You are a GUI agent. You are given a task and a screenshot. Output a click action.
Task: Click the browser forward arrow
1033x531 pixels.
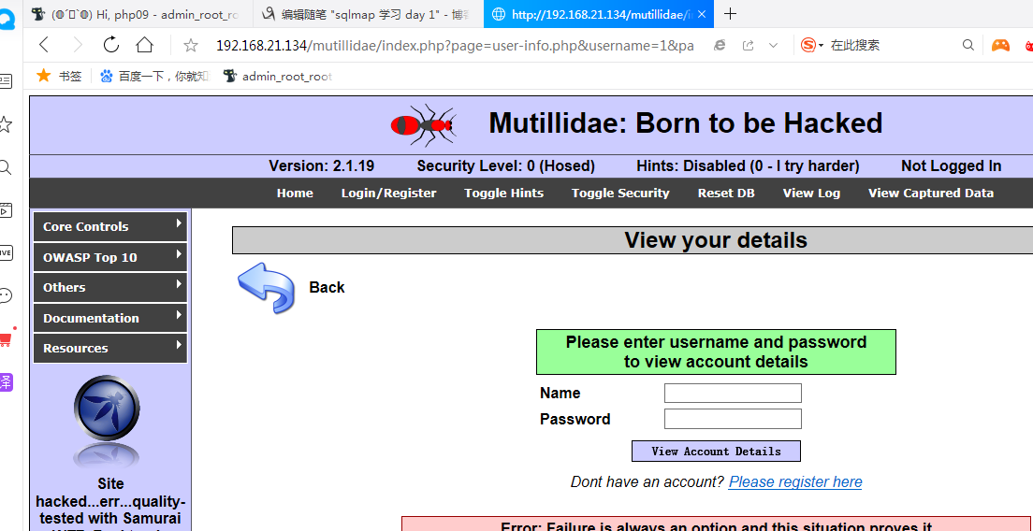pyautogui.click(x=78, y=45)
